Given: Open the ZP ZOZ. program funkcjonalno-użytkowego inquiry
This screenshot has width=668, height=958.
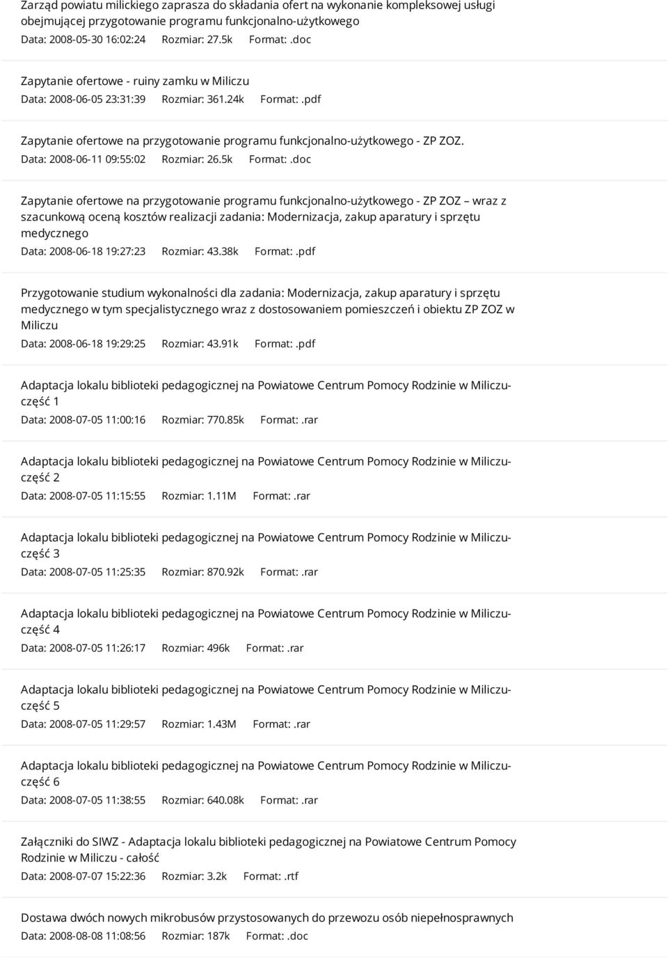Looking at the screenshot, I should pyautogui.click(x=242, y=141).
